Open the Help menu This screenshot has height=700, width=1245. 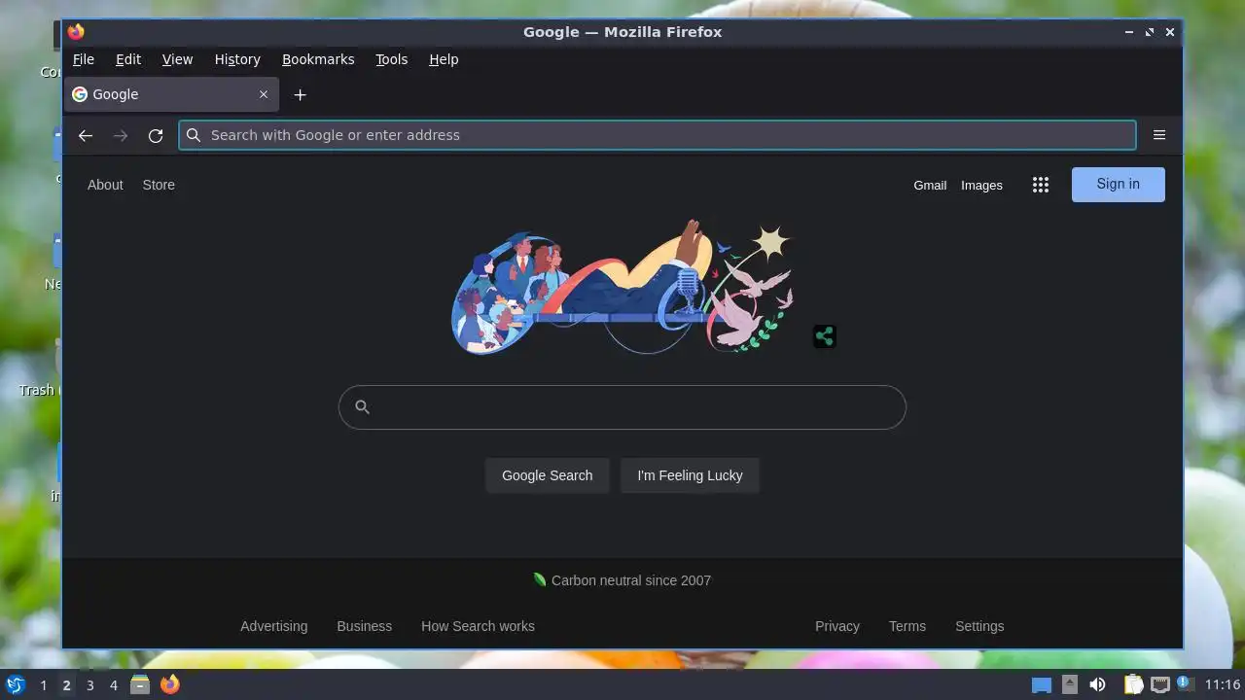444,59
